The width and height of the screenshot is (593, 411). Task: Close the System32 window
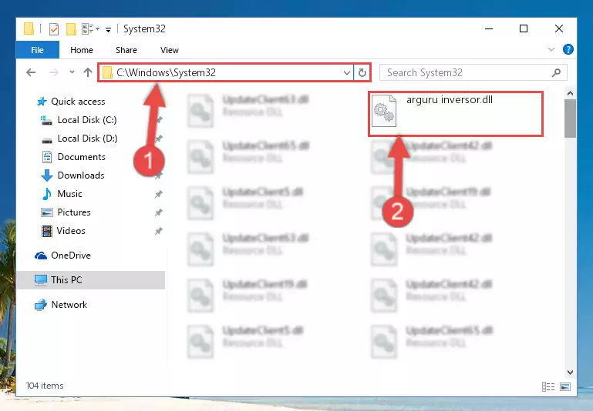[559, 28]
